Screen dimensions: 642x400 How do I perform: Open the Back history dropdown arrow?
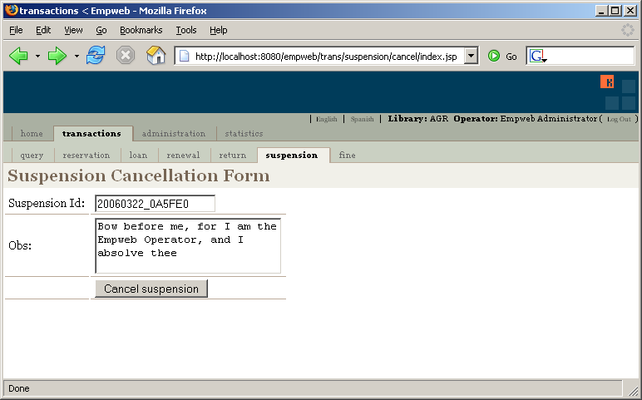click(37, 56)
